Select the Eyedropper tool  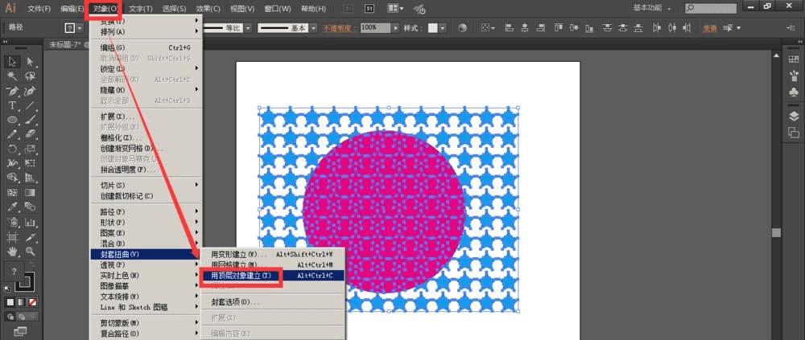tap(12, 207)
